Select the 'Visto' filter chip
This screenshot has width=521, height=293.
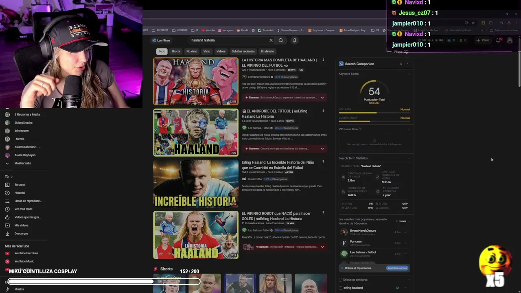[x=207, y=51]
